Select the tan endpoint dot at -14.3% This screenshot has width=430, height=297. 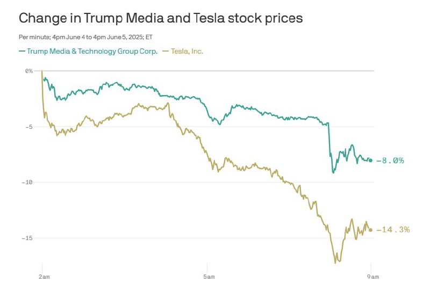pyautogui.click(x=370, y=230)
